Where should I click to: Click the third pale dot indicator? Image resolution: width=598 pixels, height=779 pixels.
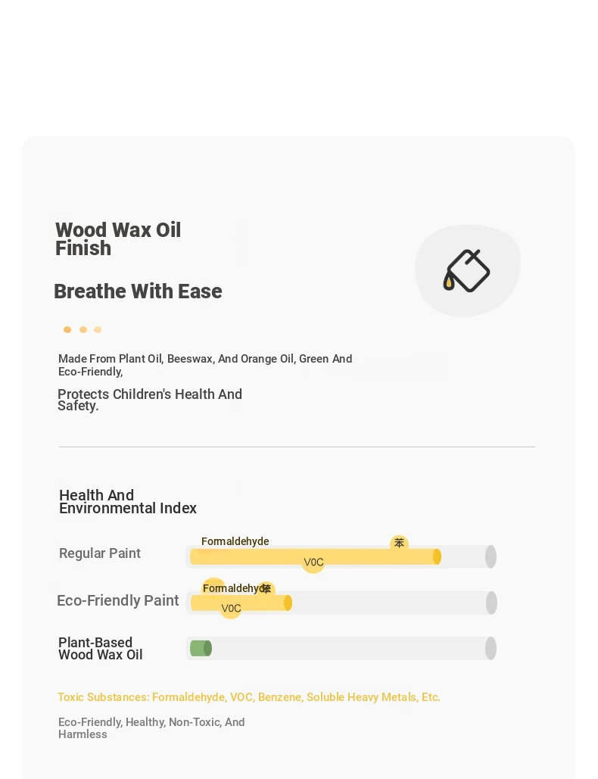coord(98,329)
